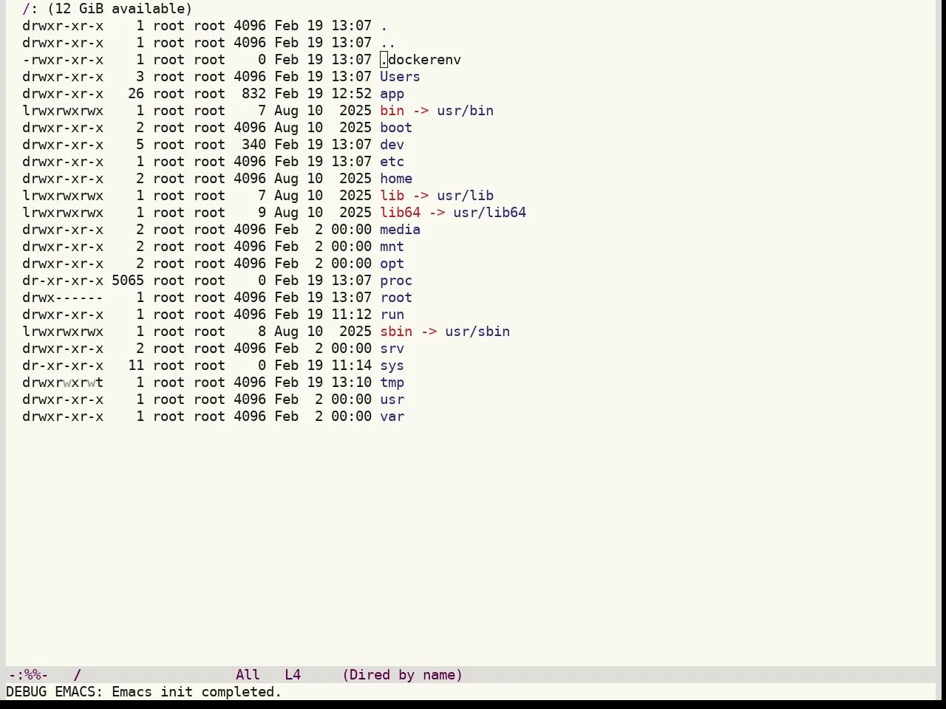Click the parent directory '..' entry
The image size is (946, 709).
pos(388,43)
